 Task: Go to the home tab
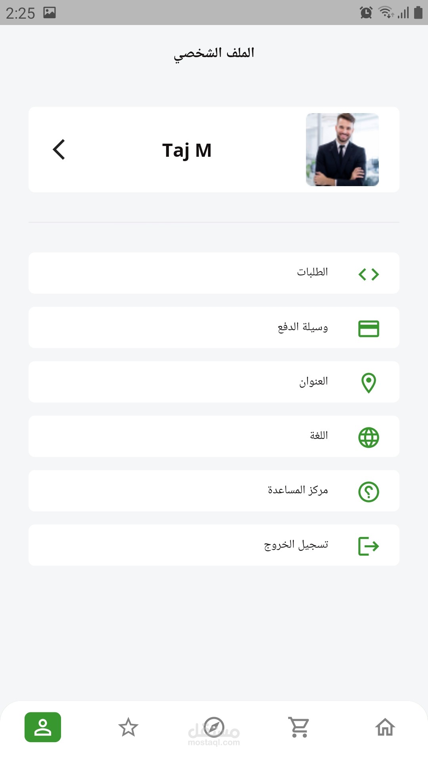pyautogui.click(x=385, y=727)
